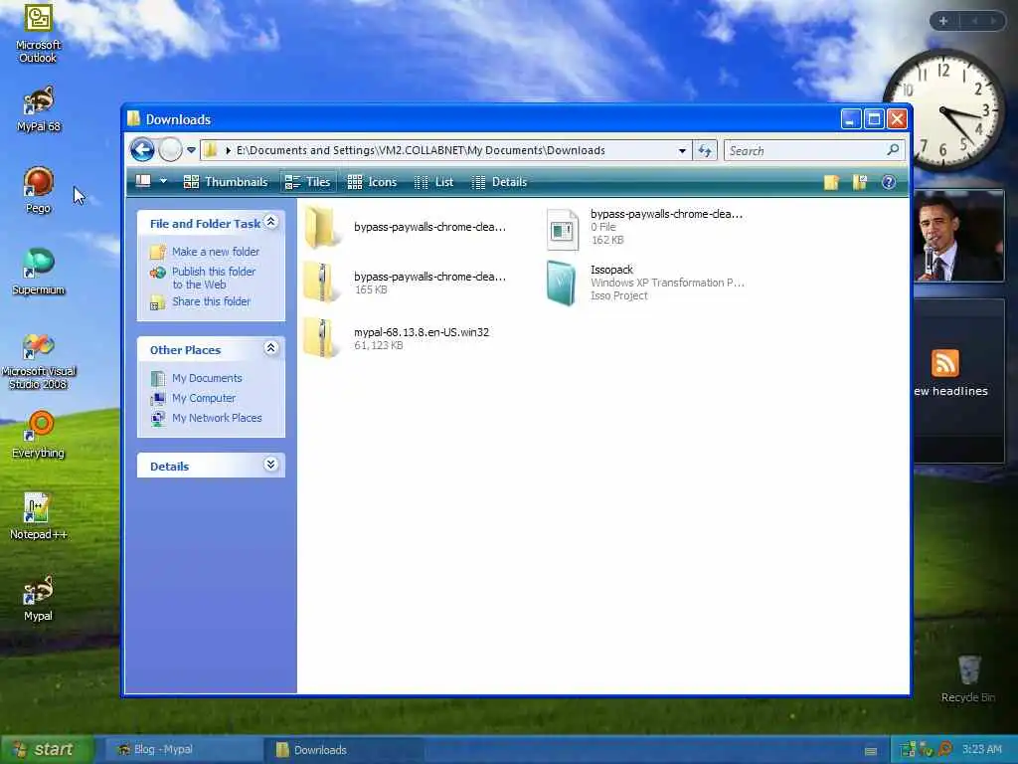Switch to Thumbnails view

point(226,182)
